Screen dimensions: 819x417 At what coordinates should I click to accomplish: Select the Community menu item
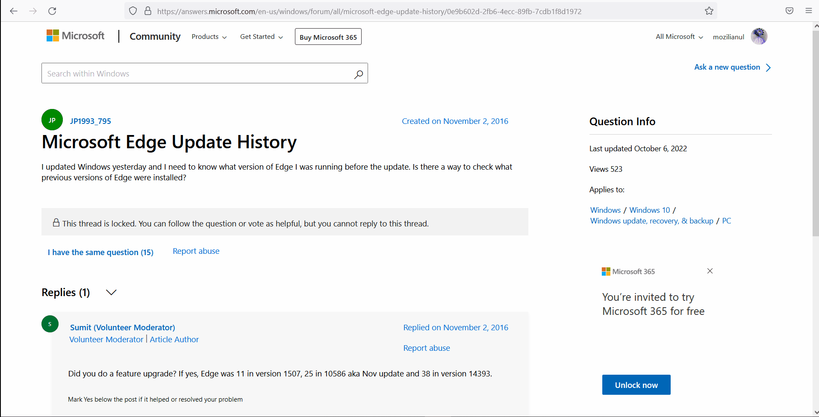tap(155, 37)
